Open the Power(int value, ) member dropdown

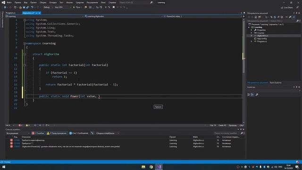pyautogui.click(x=202, y=17)
